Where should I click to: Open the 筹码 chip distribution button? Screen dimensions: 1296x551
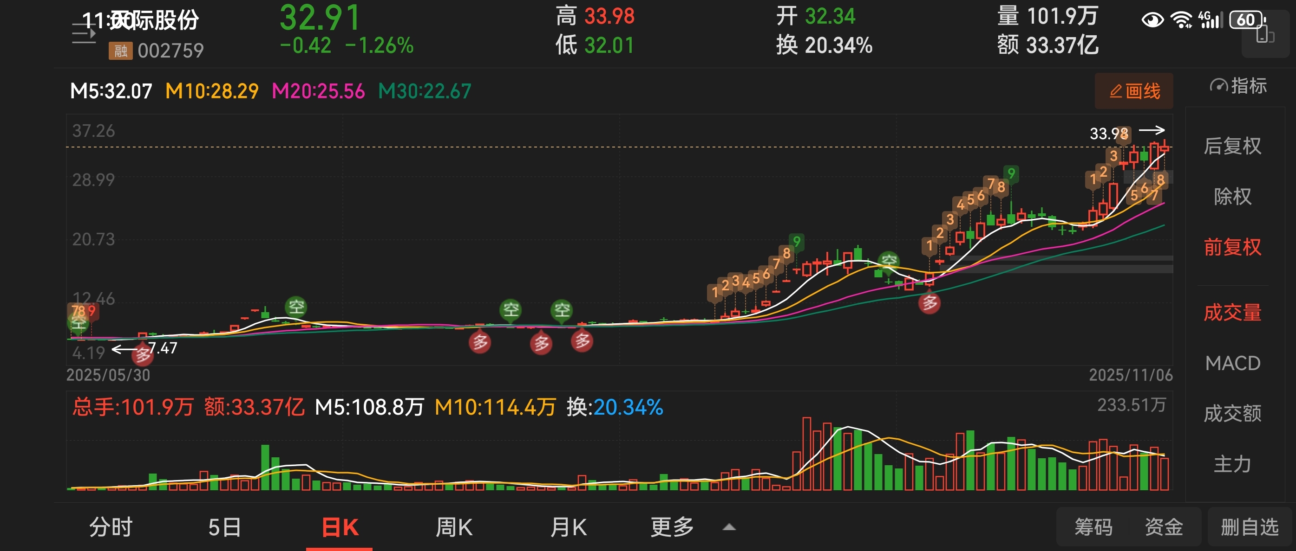point(1093,527)
